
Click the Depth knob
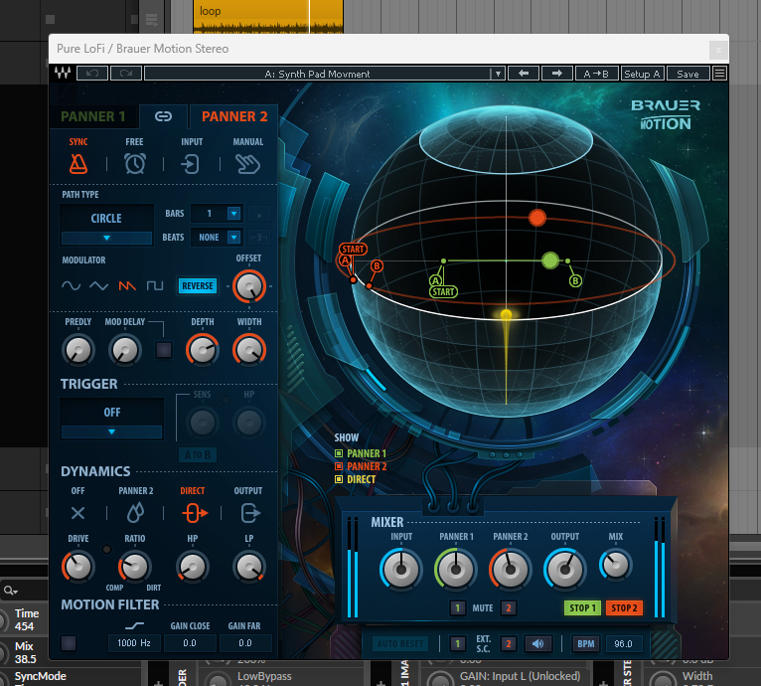203,350
